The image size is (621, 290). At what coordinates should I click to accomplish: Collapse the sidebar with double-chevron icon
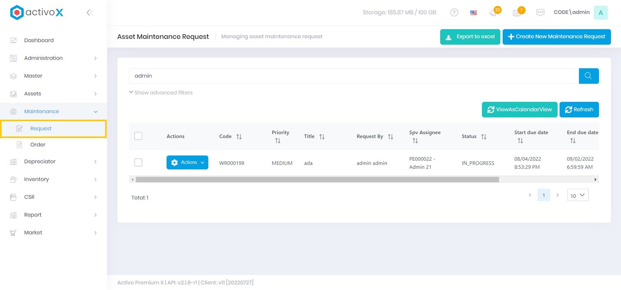click(x=89, y=12)
